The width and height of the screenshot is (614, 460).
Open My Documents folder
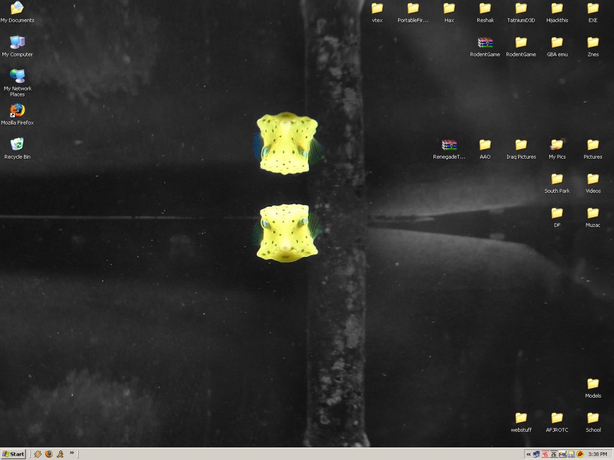tap(17, 8)
